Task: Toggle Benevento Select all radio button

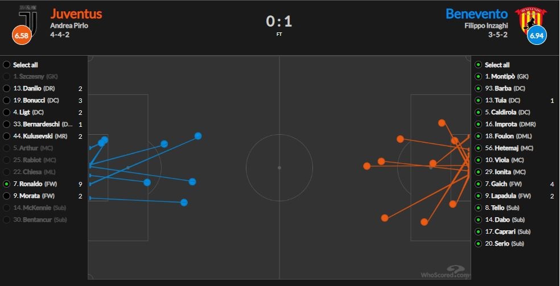Action: 478,65
